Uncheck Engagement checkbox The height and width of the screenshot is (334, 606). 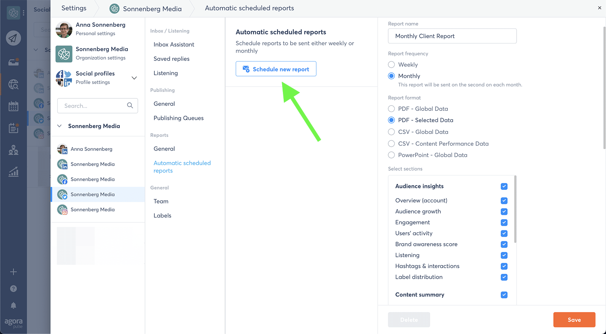click(x=504, y=222)
